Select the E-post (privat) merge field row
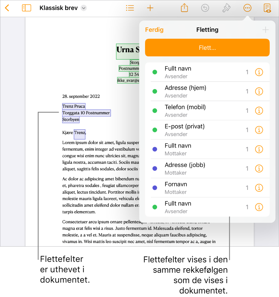Image resolution: width=279 pixels, height=297 pixels. 207,130
